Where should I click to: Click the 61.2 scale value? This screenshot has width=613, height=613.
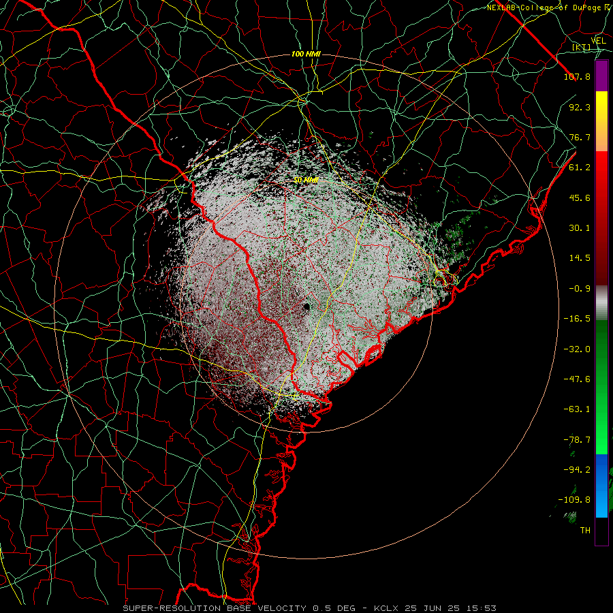coord(580,168)
